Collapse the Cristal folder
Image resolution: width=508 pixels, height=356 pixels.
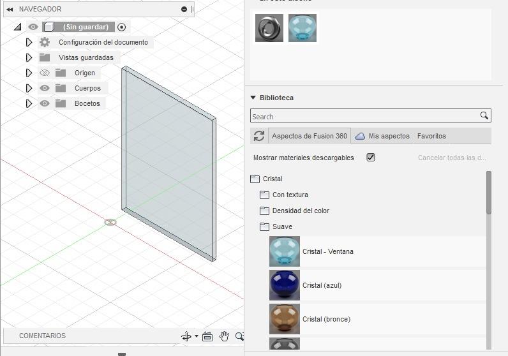click(273, 179)
